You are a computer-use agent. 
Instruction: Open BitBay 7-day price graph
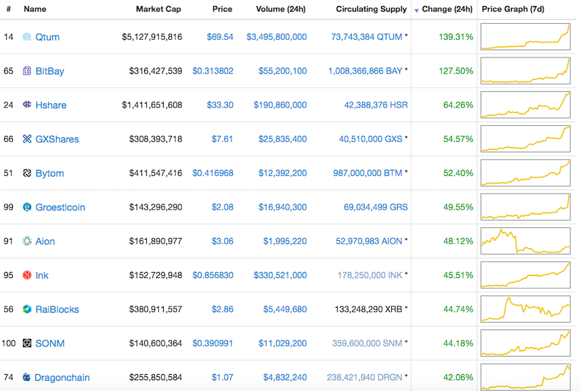click(x=525, y=70)
